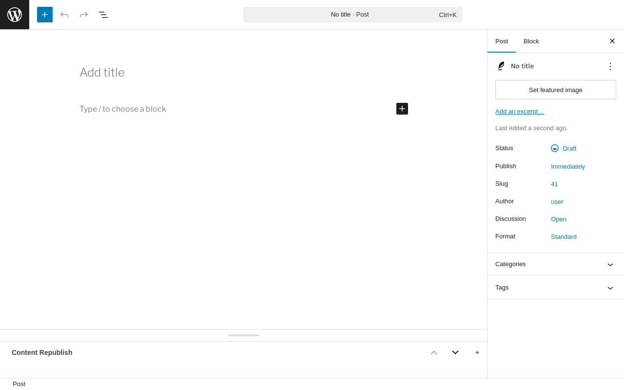
Task: Open the command palette showing No title · Post
Action: point(353,15)
